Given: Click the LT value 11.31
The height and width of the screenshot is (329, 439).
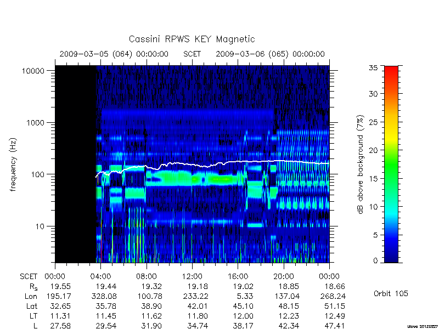Looking at the screenshot, I should tap(60, 316).
